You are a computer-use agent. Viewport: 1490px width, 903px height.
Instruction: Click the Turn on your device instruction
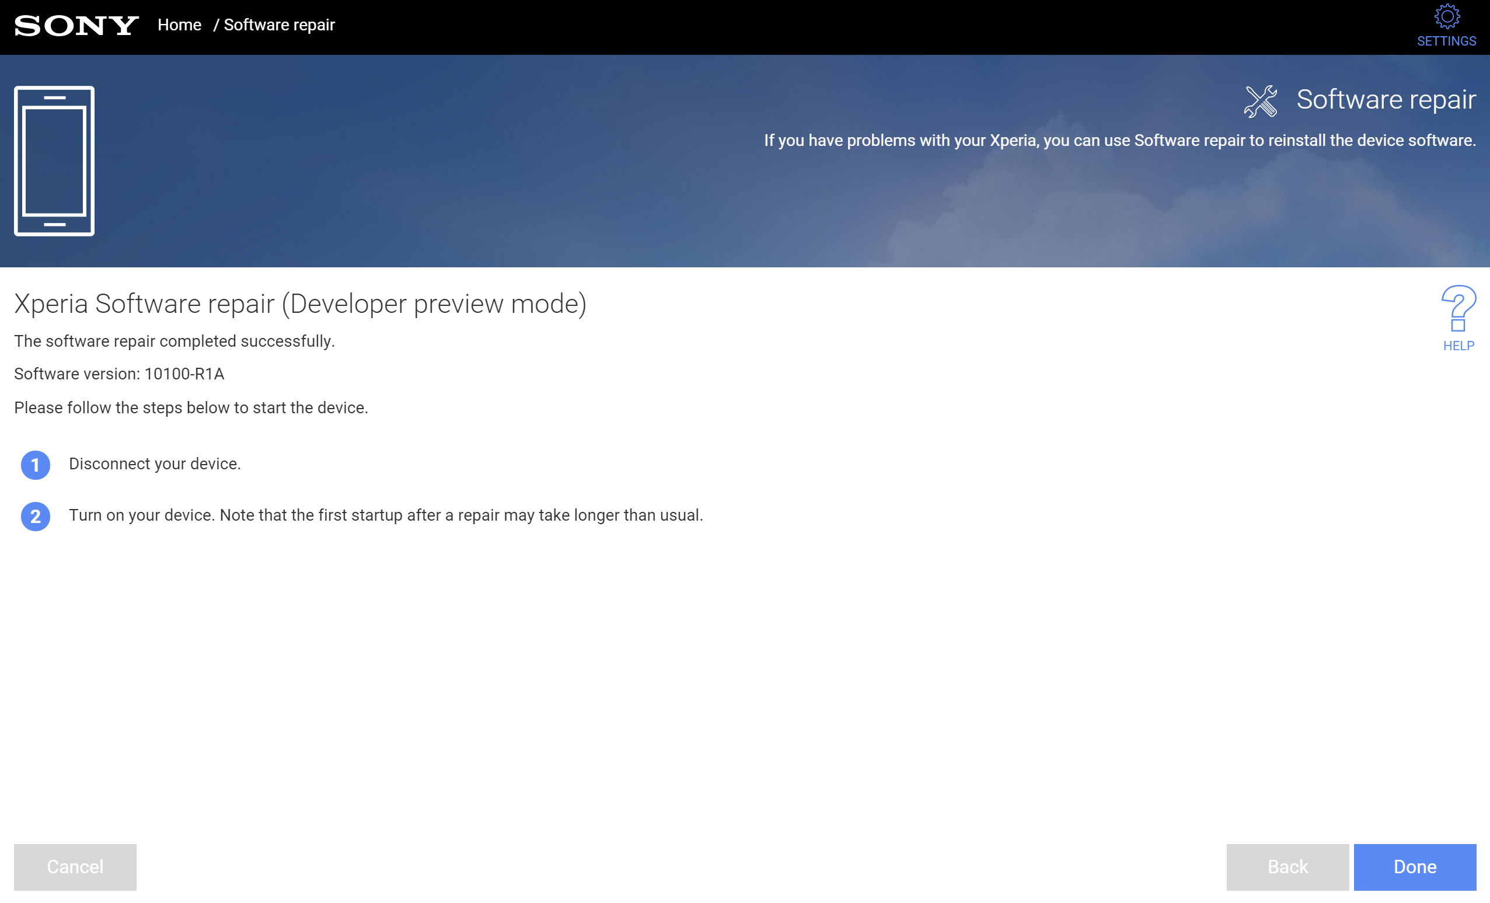385,515
